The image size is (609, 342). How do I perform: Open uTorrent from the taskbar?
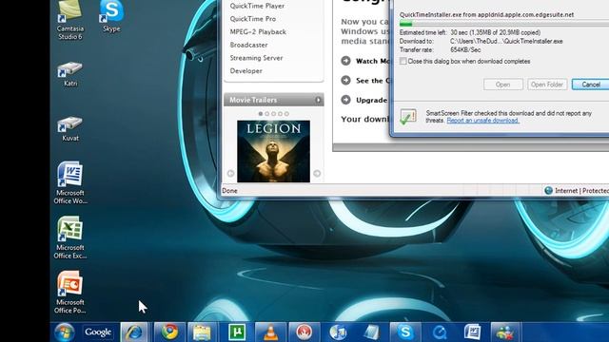click(x=237, y=332)
